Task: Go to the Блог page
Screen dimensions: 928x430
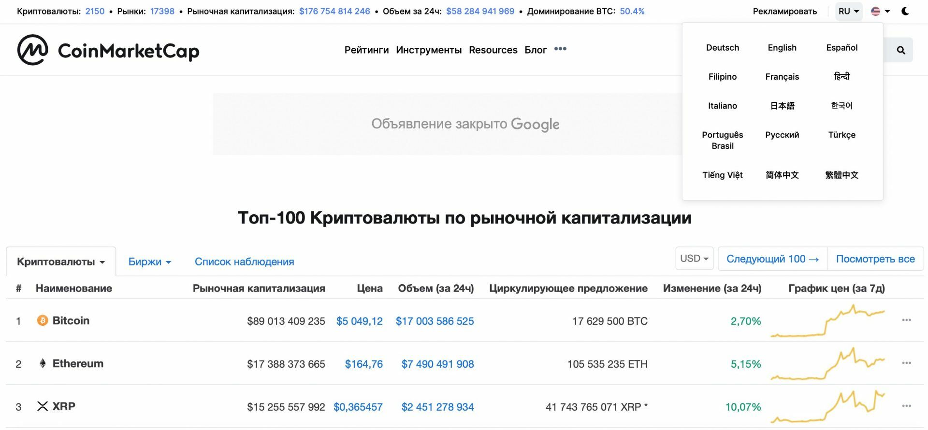Action: tap(536, 50)
